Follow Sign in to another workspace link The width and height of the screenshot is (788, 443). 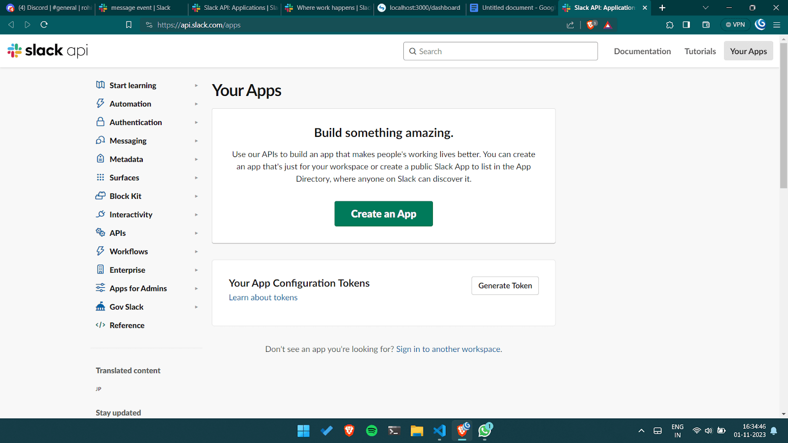tap(449, 349)
